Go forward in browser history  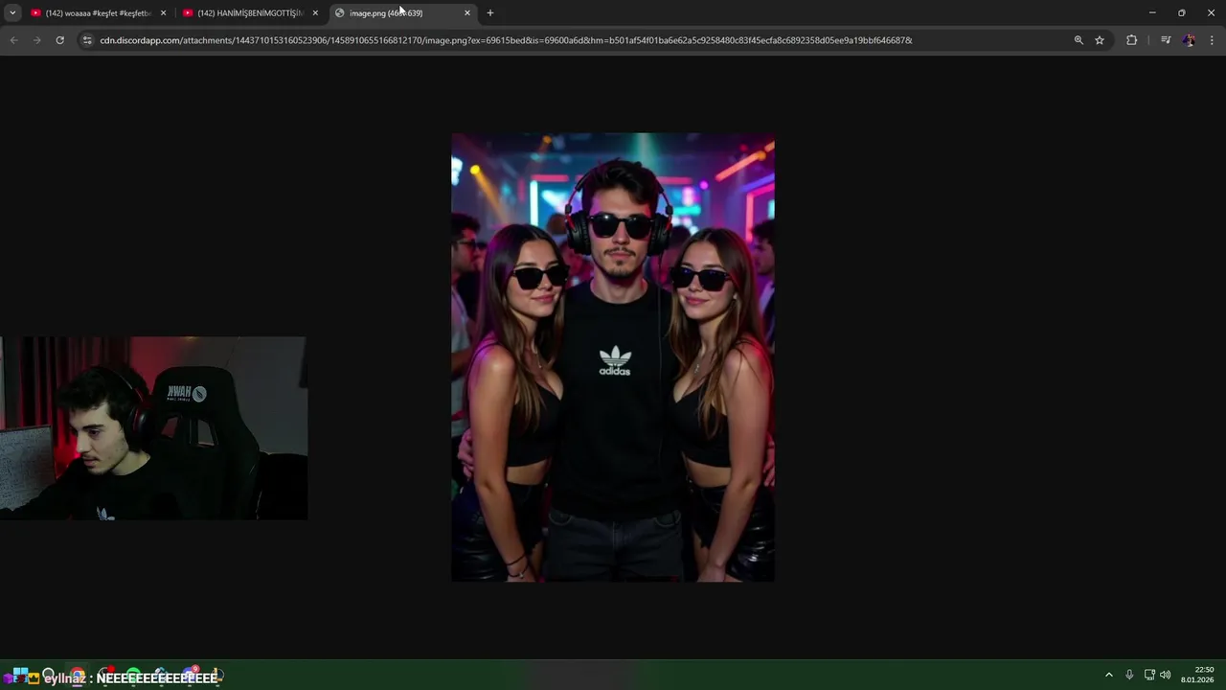pyautogui.click(x=36, y=40)
